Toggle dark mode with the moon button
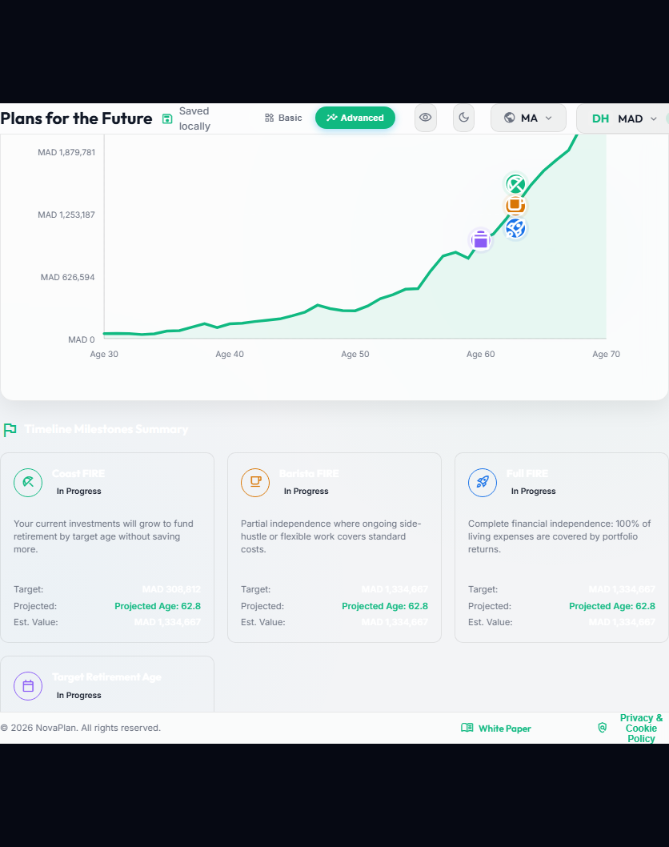The width and height of the screenshot is (669, 847). [464, 118]
